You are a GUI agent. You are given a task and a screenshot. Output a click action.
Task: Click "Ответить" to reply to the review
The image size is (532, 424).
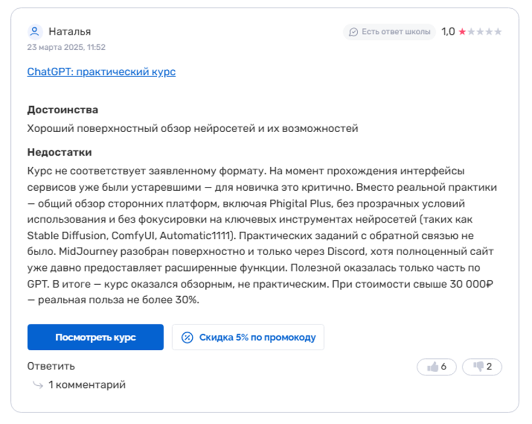point(51,366)
